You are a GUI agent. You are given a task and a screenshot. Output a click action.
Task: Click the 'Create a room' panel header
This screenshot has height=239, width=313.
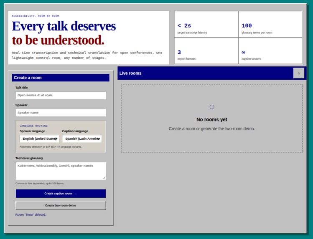point(61,78)
